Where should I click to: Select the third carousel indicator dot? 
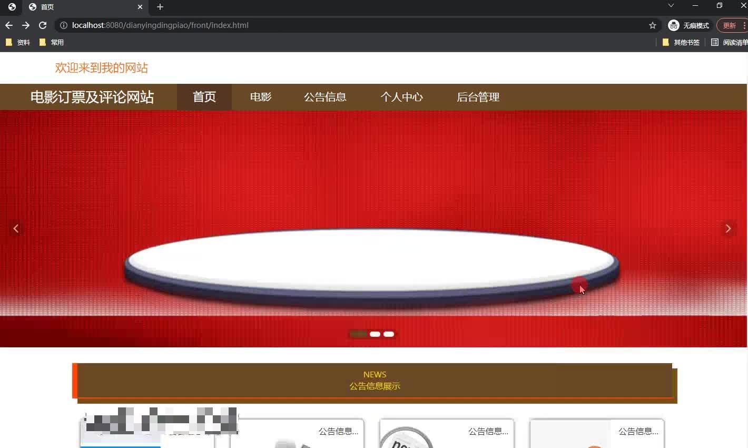[x=389, y=334]
